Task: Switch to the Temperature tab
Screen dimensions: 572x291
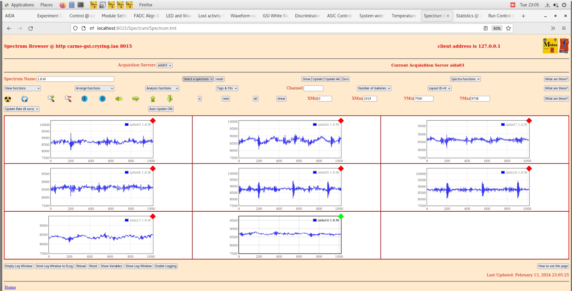Action: coord(404,16)
